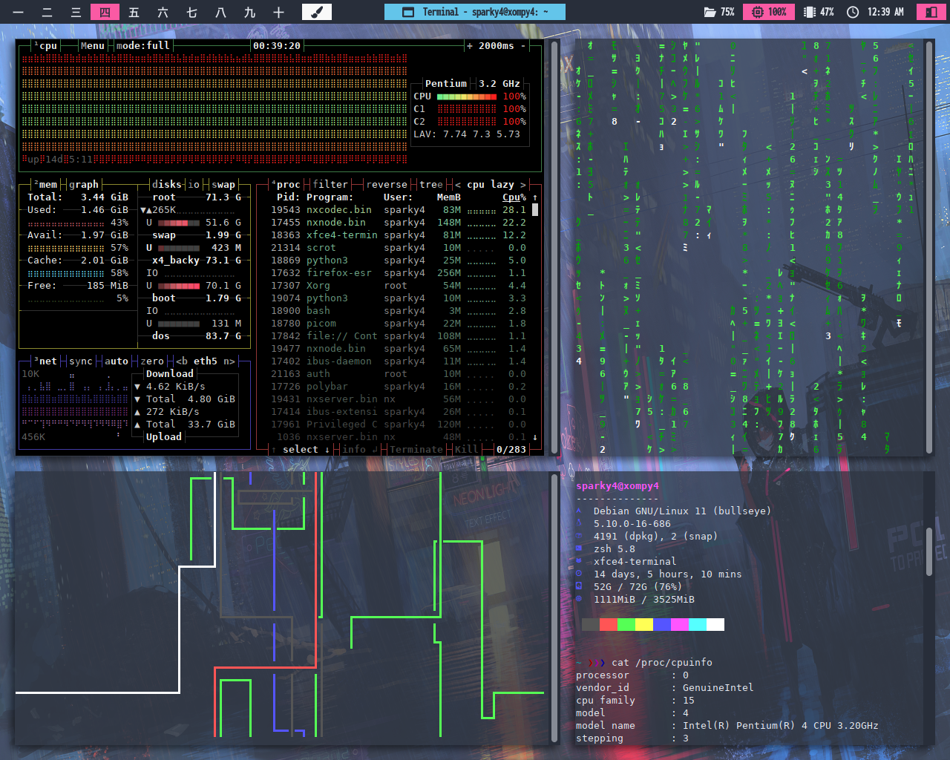Image resolution: width=950 pixels, height=760 pixels.
Task: Click the minus icon to decrease 2000ms update interval
Action: [523, 46]
